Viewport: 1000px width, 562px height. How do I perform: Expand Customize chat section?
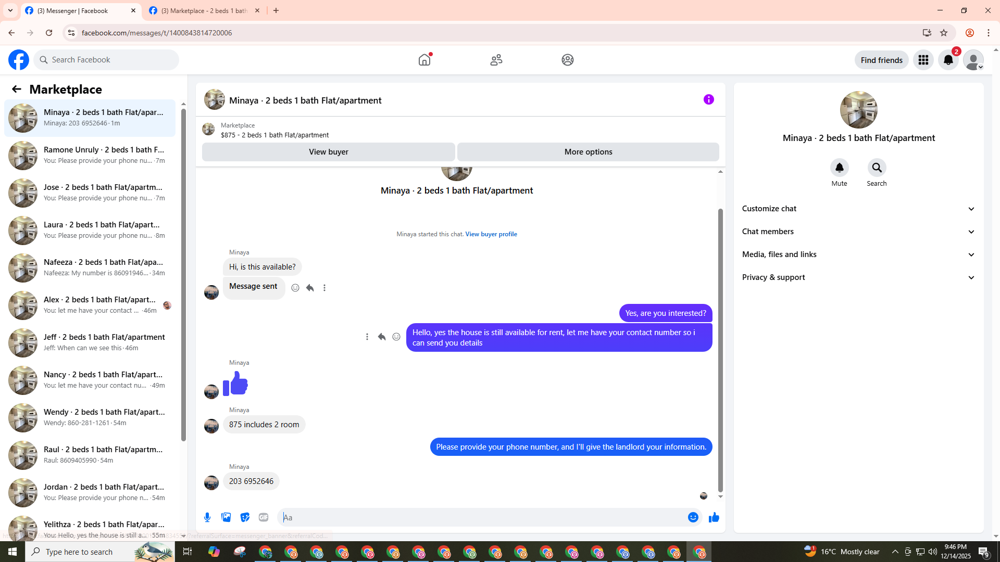point(858,209)
